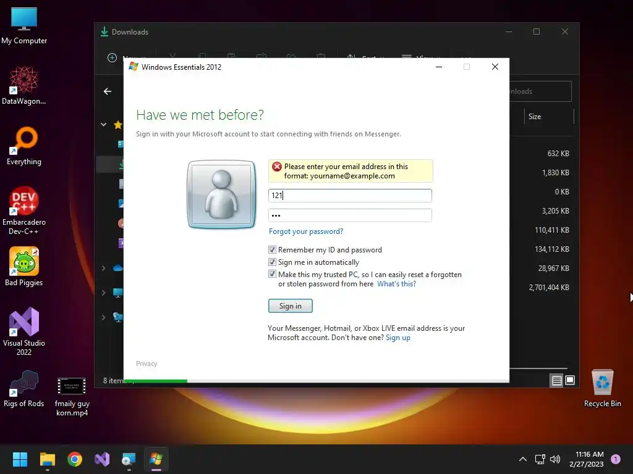Screen dimensions: 633x474
Task: Switch Downloads to details view icon
Action: click(x=557, y=380)
